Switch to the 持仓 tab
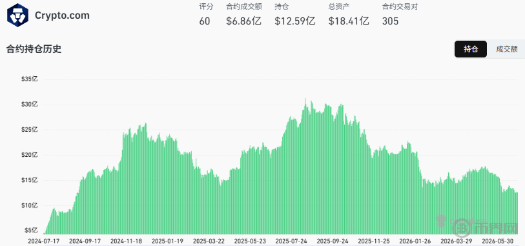The image size is (525, 246). [x=470, y=49]
